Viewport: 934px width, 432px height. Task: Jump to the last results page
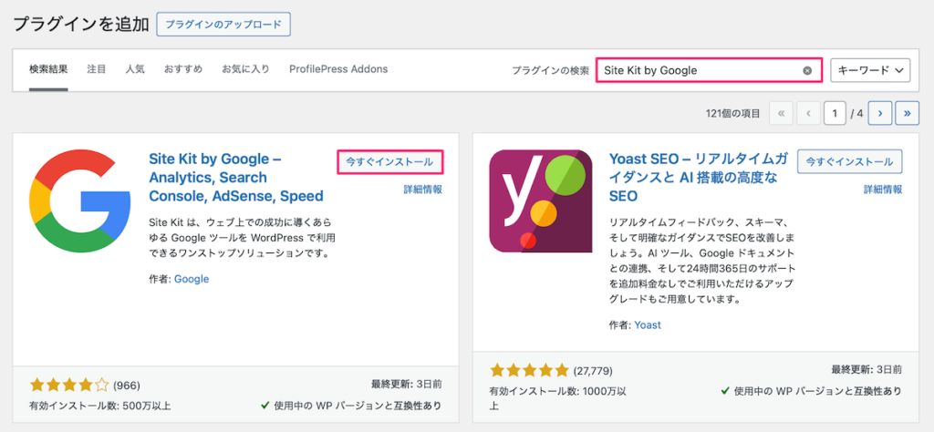coord(907,113)
